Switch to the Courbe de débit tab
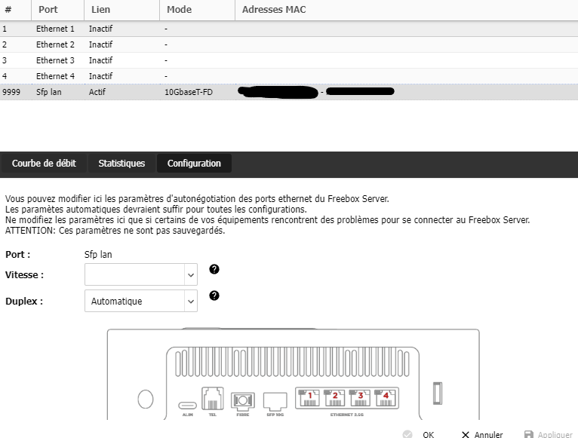Image resolution: width=578 pixels, height=438 pixels. (42, 164)
